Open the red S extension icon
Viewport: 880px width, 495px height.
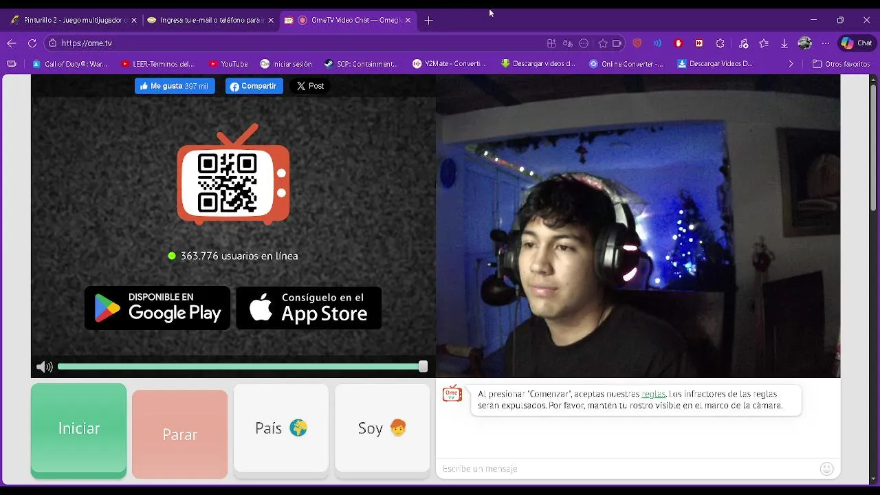pos(637,43)
